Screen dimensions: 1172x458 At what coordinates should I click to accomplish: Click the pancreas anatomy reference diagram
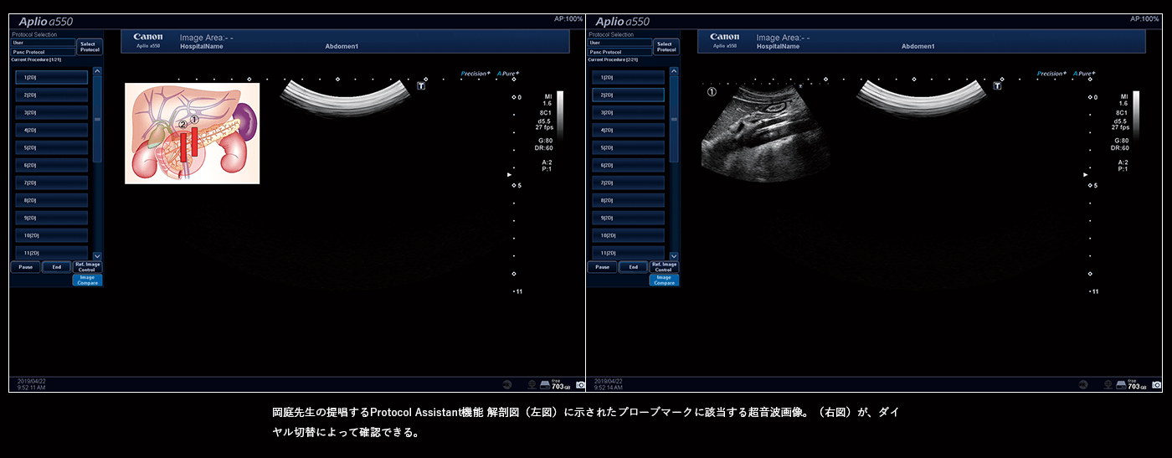tap(193, 133)
